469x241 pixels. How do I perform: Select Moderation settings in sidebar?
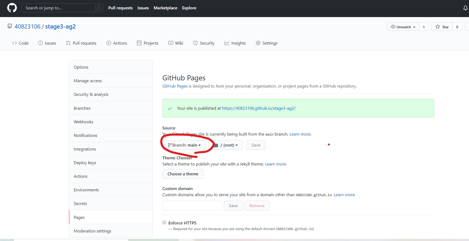click(111, 231)
